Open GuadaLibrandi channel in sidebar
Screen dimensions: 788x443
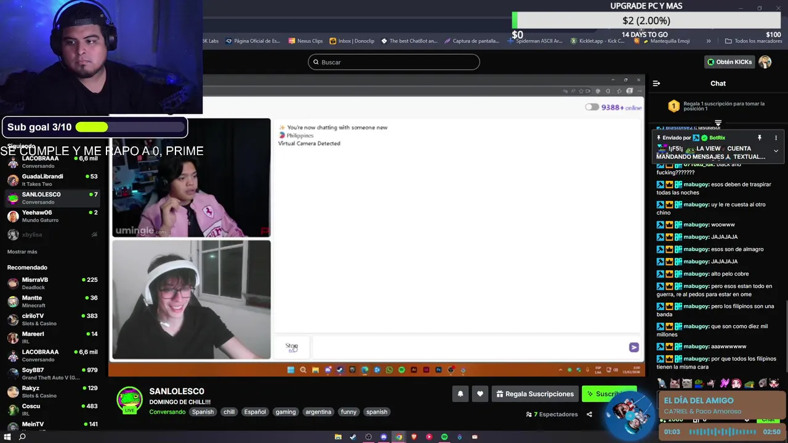point(54,180)
